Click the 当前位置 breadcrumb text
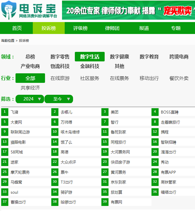Image resolution: width=195 pixels, height=211 pixels. coord(8,41)
